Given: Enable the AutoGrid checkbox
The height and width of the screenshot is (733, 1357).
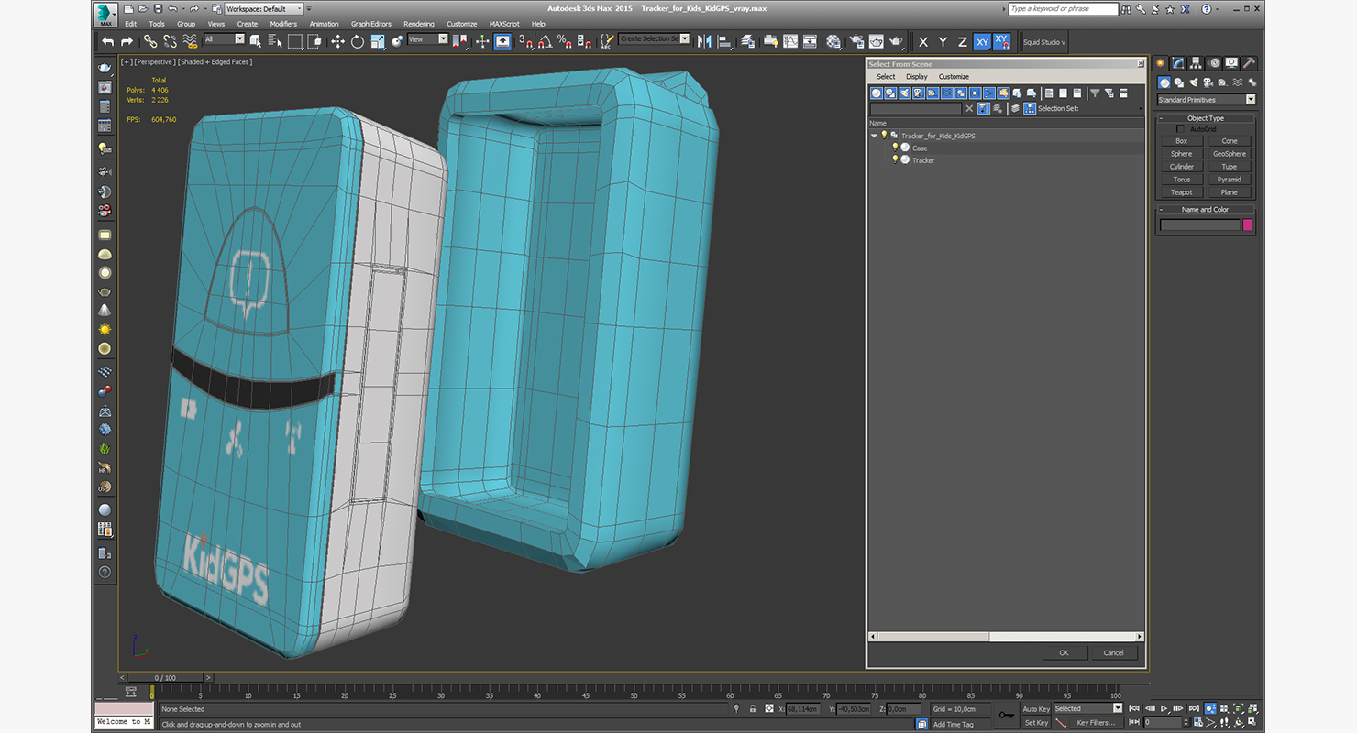Looking at the screenshot, I should [1181, 129].
